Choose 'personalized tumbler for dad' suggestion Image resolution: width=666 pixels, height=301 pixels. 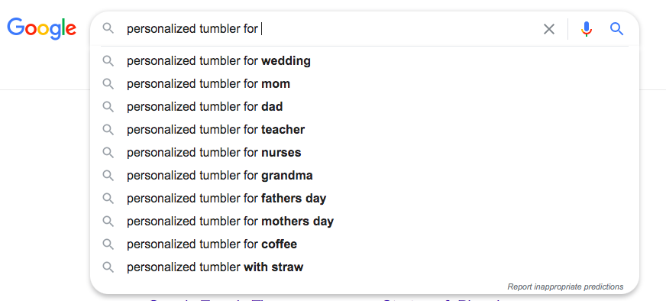(364, 107)
